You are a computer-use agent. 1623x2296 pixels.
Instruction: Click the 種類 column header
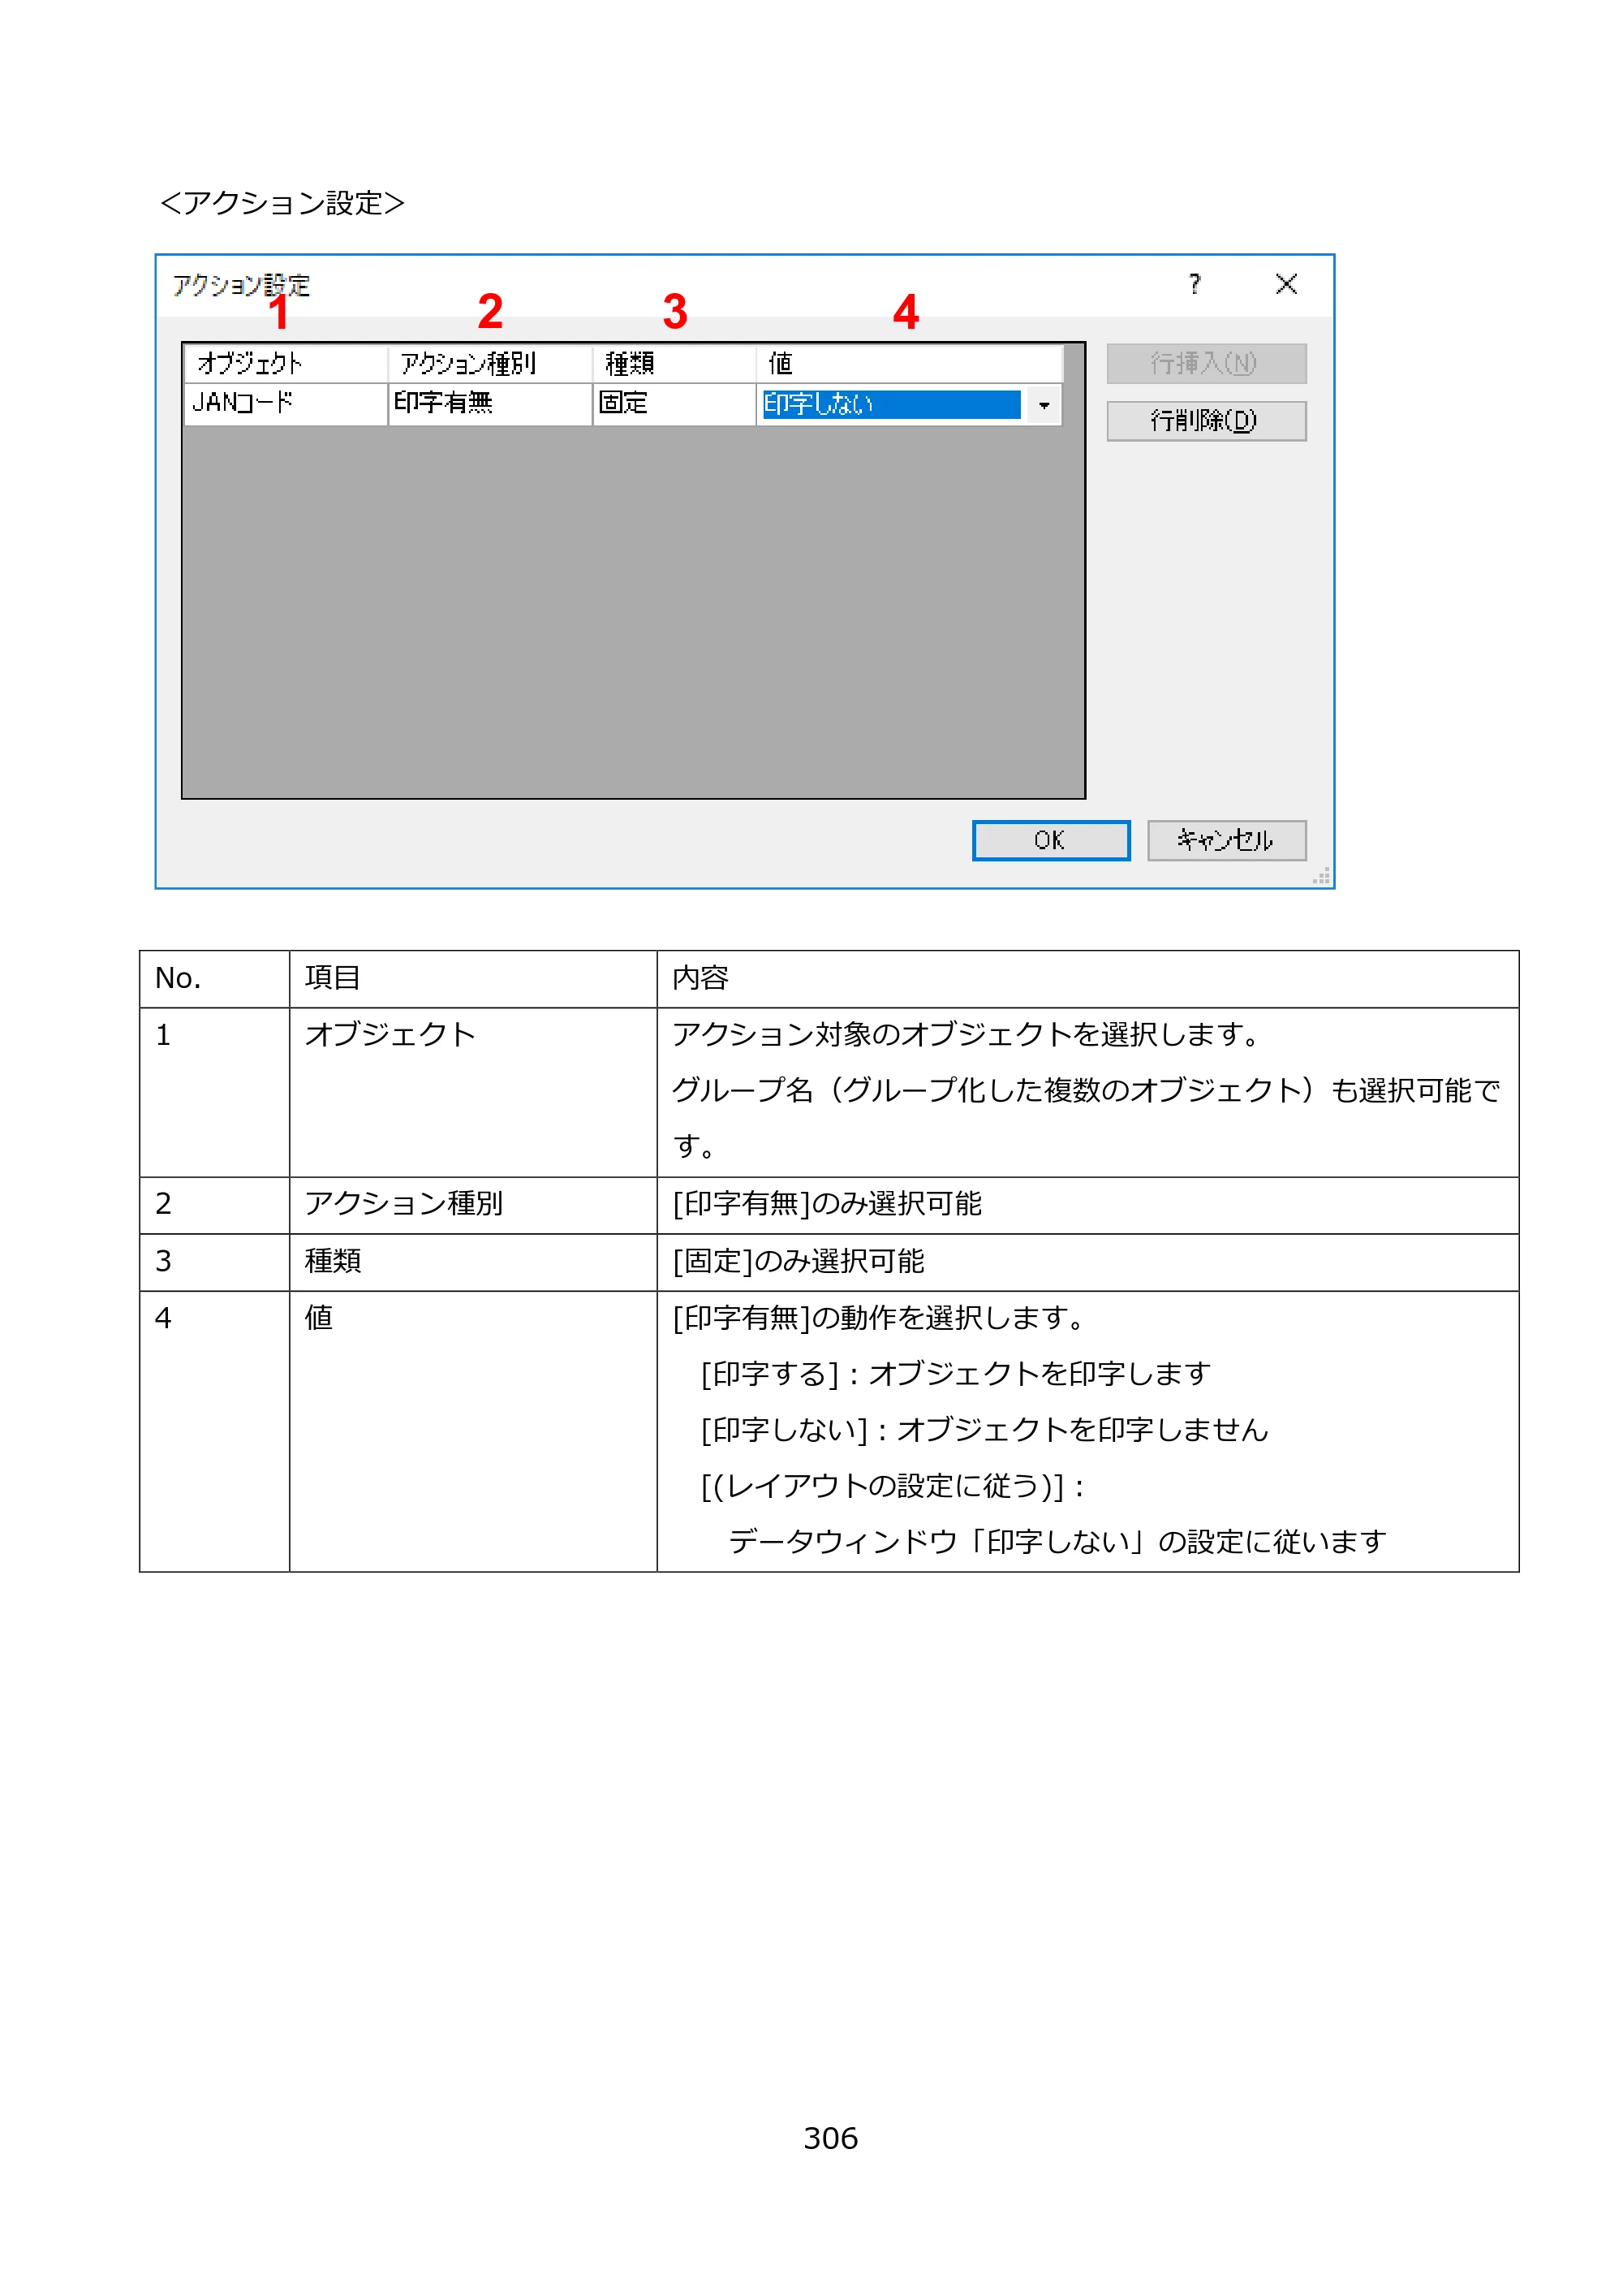pos(674,363)
